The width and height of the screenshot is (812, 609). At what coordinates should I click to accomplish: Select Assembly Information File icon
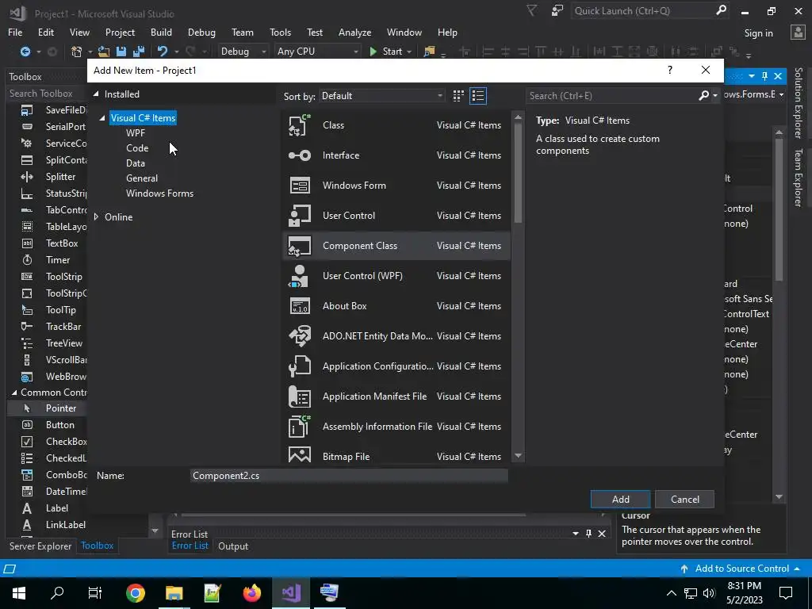(299, 426)
